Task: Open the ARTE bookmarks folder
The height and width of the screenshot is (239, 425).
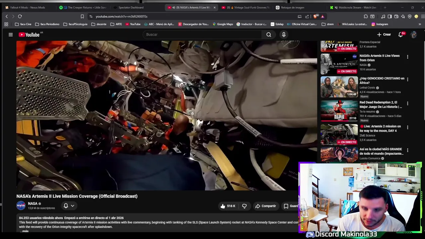Action: [x=116, y=24]
